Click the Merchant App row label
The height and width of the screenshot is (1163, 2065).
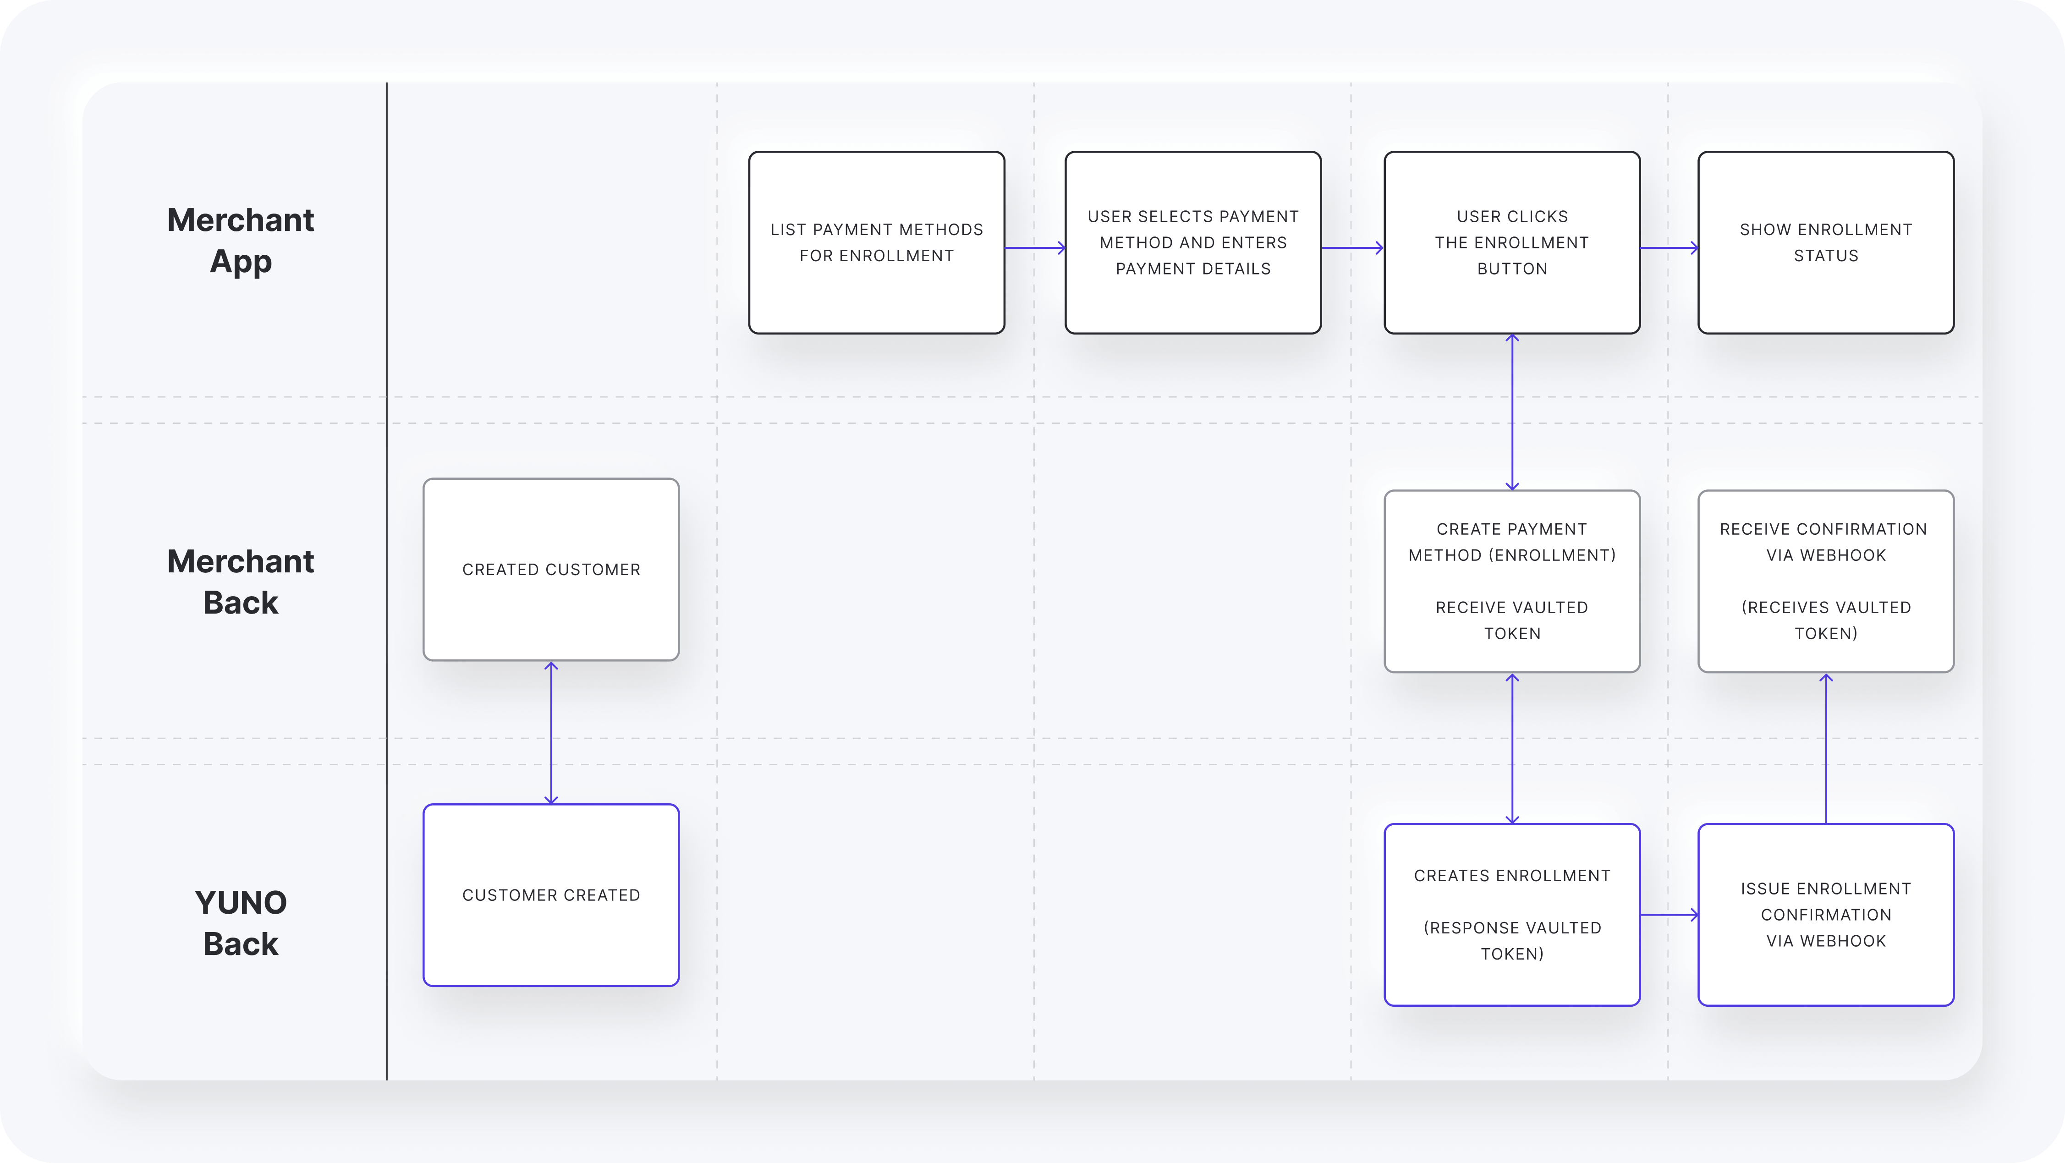[x=241, y=241]
